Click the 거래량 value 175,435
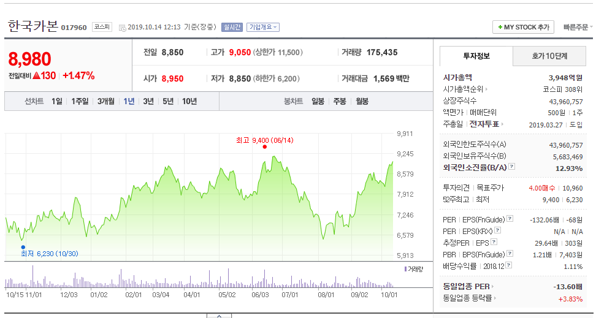This screenshot has width=596, height=318. [382, 53]
